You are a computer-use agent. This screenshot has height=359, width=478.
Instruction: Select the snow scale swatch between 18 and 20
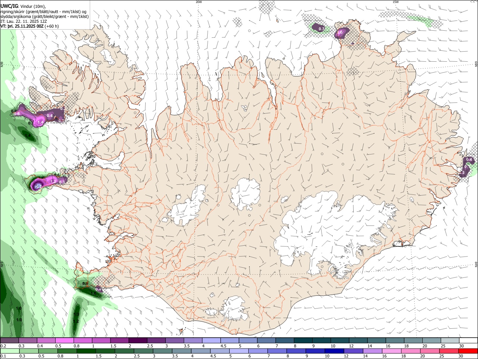[x=413, y=340]
